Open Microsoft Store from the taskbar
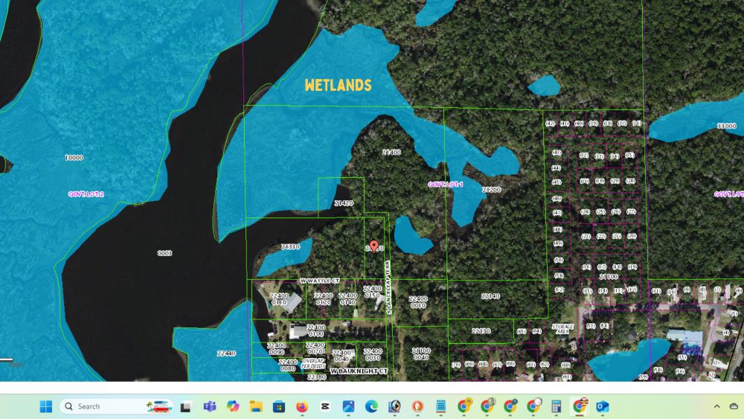Screen dimensions: 744x419 [x=279, y=406]
